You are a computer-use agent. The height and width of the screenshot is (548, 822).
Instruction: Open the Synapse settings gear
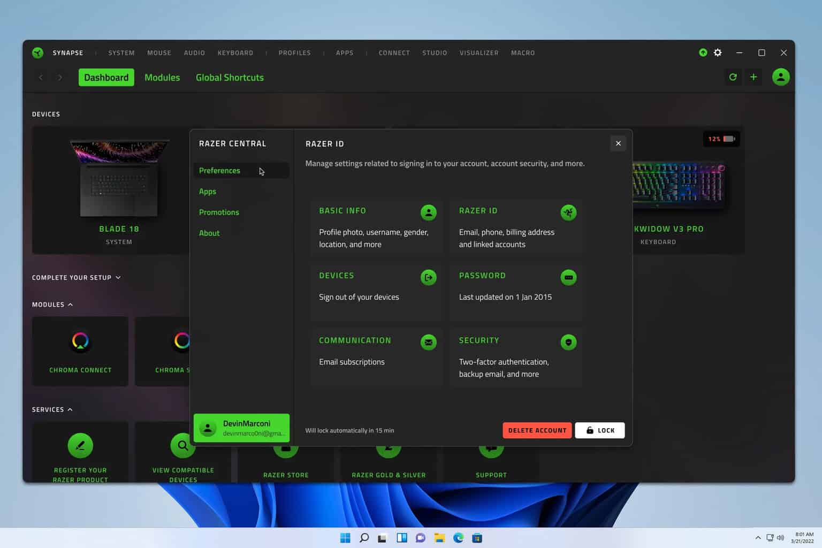click(x=718, y=52)
